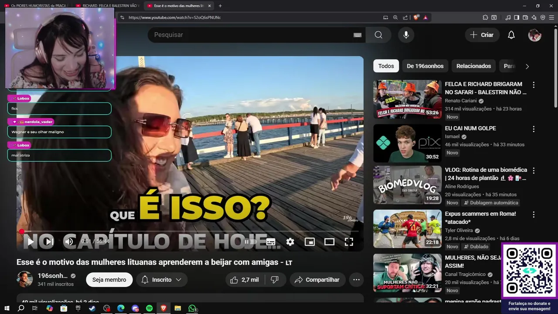The image size is (558, 314).
Task: Open FELCA E RICHARD BRIGARAM thumbnail
Action: point(407,99)
